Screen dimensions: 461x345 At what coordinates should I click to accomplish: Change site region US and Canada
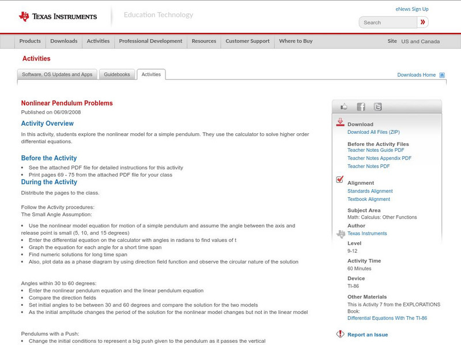[x=421, y=42]
